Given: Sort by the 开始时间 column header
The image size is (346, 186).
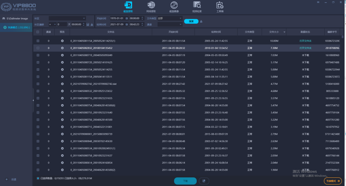Looking at the screenshot, I should pyautogui.click(x=173, y=32).
